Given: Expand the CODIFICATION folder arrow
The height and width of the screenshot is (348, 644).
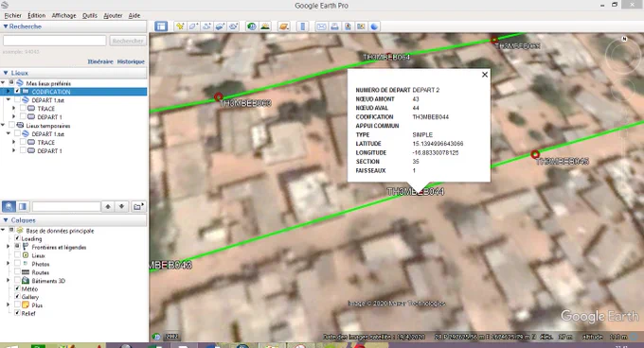Looking at the screenshot, I should click(8, 92).
